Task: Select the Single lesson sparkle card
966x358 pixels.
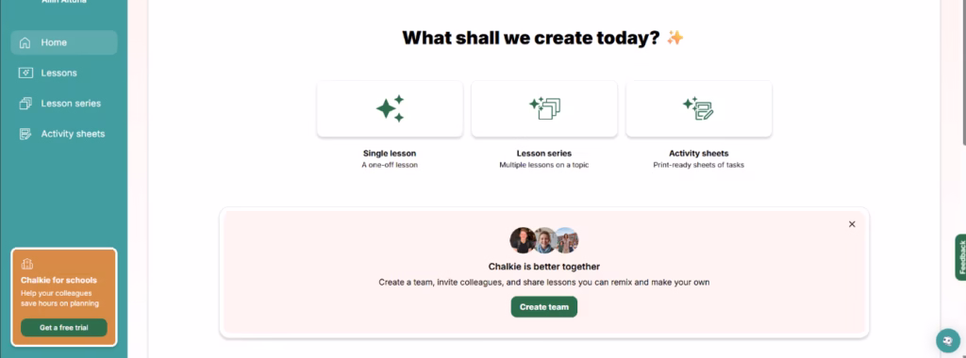Action: point(390,109)
